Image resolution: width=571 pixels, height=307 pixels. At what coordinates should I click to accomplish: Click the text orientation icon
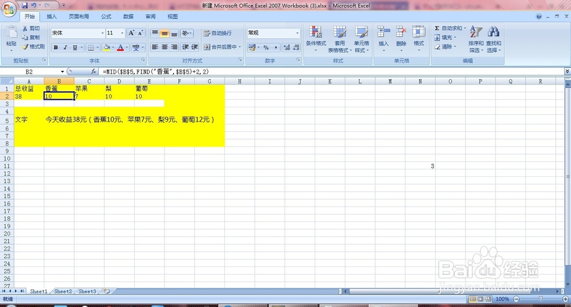pyautogui.click(x=186, y=33)
